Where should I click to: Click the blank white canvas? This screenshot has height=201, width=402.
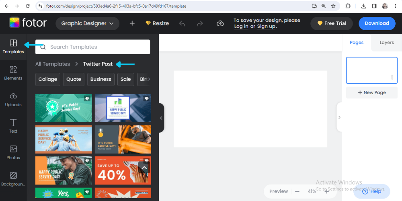[250, 109]
